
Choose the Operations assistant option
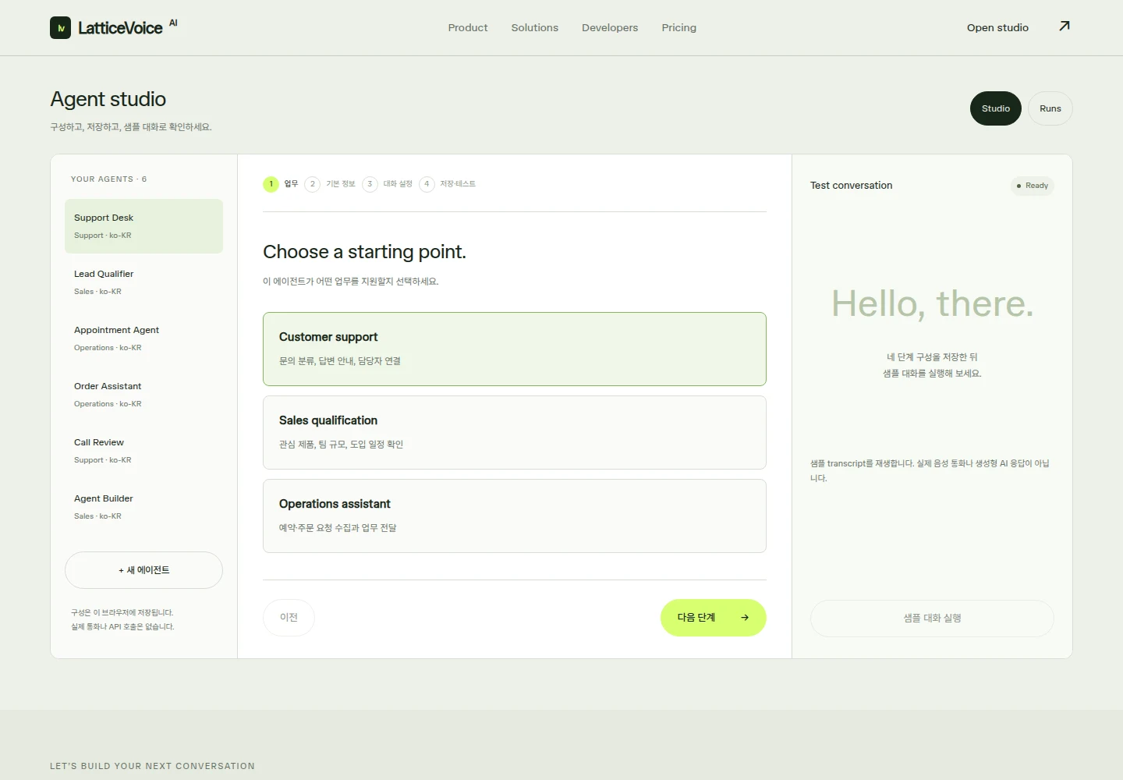point(515,516)
